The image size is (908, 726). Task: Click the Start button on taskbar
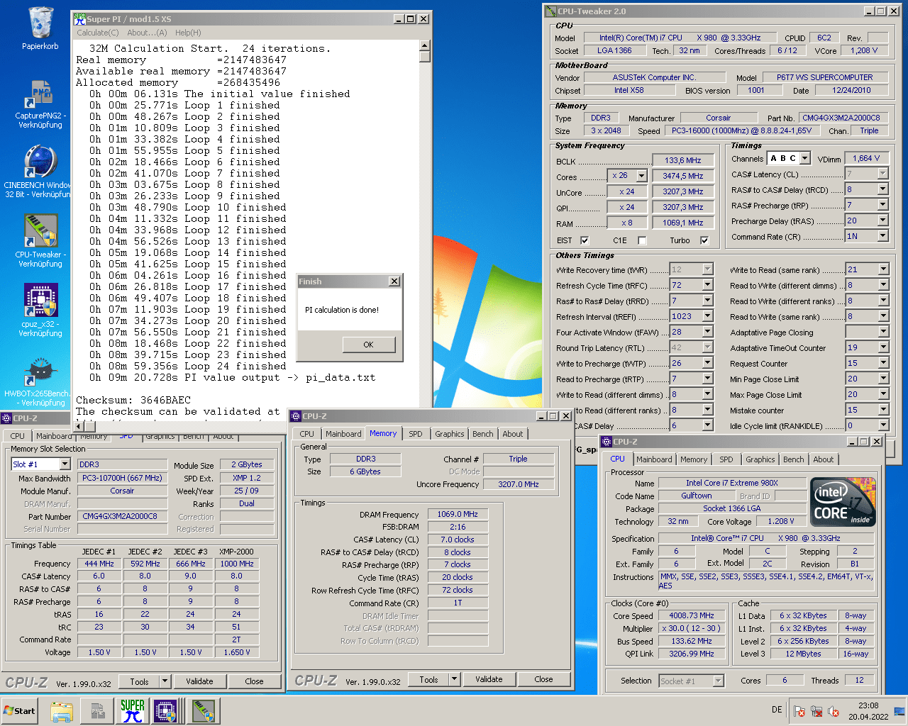click(20, 710)
